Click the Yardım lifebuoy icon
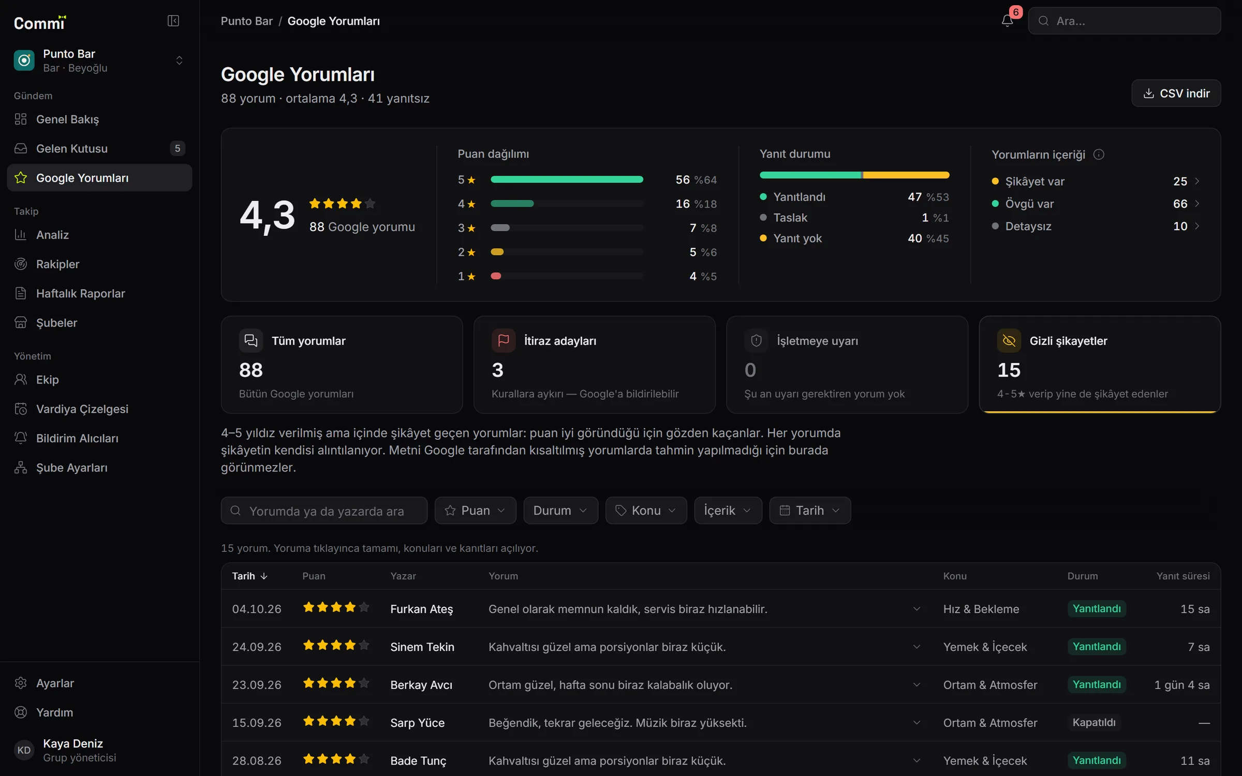 point(21,713)
